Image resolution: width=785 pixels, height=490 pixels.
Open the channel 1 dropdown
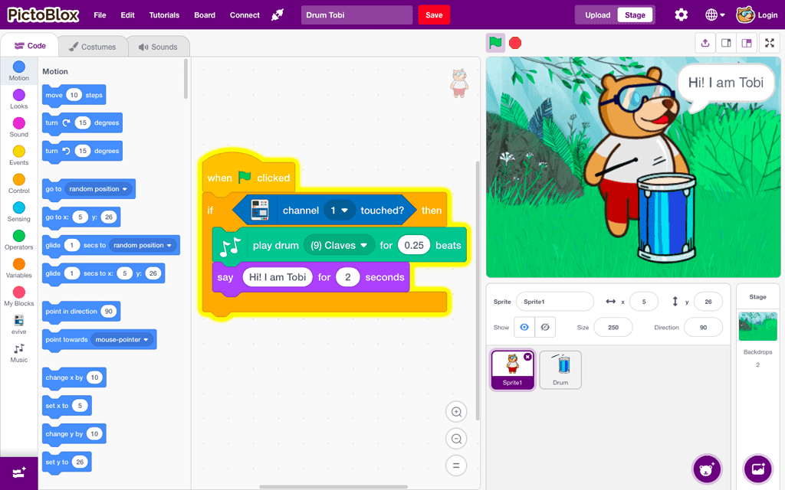[x=340, y=211]
